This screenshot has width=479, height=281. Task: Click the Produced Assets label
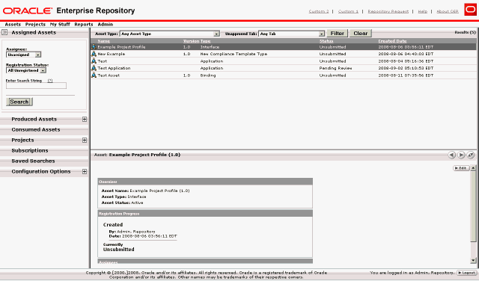[x=34, y=120]
